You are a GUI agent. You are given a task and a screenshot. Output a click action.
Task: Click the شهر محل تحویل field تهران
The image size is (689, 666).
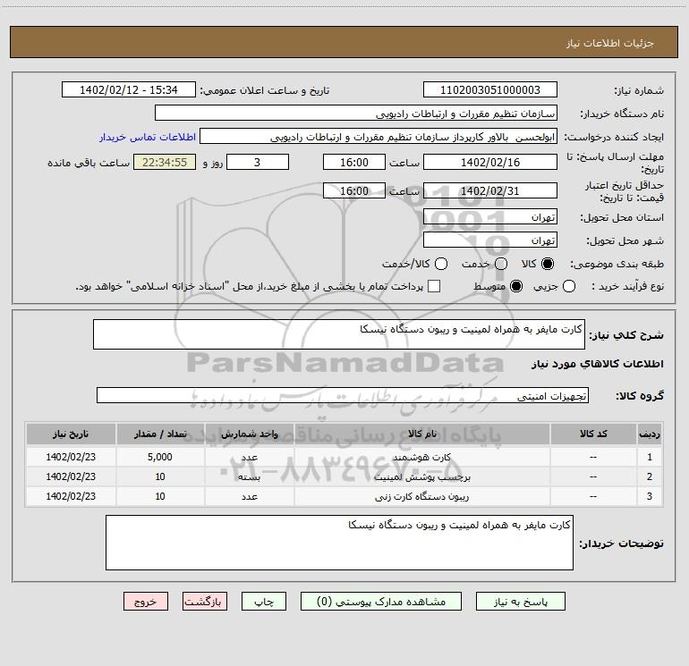pos(490,240)
